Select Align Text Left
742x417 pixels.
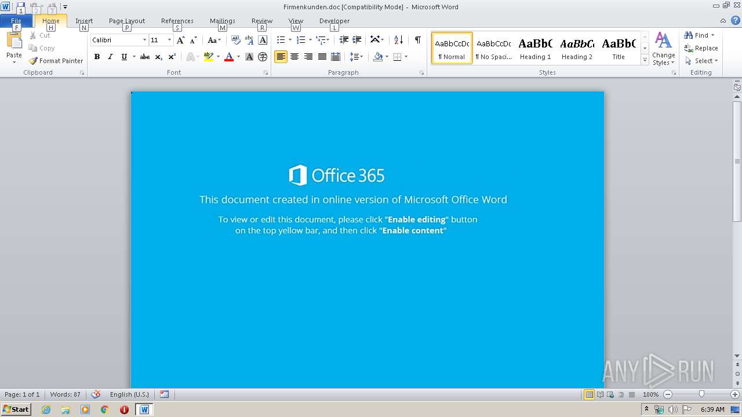pyautogui.click(x=281, y=57)
